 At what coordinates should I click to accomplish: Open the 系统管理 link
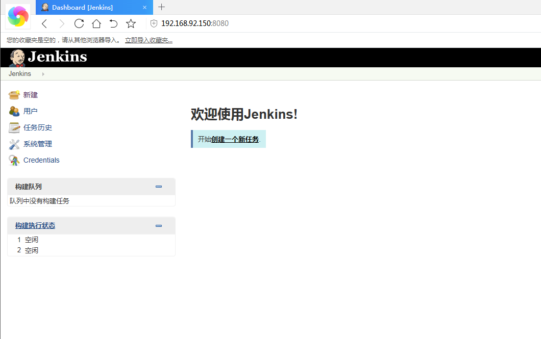point(38,144)
